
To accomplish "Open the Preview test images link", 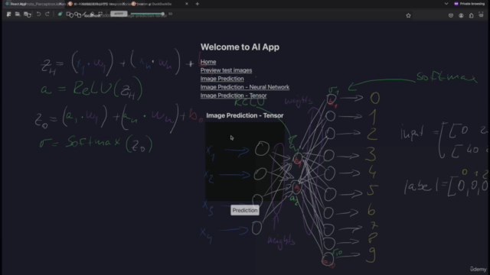I will pos(227,70).
